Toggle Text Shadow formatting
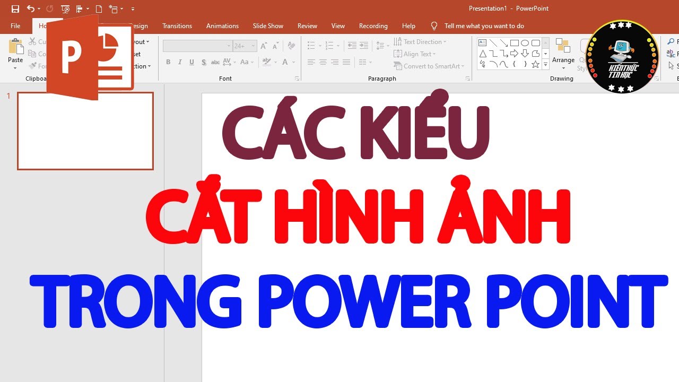Image resolution: width=679 pixels, height=382 pixels. tap(204, 62)
